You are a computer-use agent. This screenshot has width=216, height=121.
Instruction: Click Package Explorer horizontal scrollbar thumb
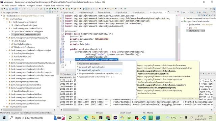[x=12, y=110]
